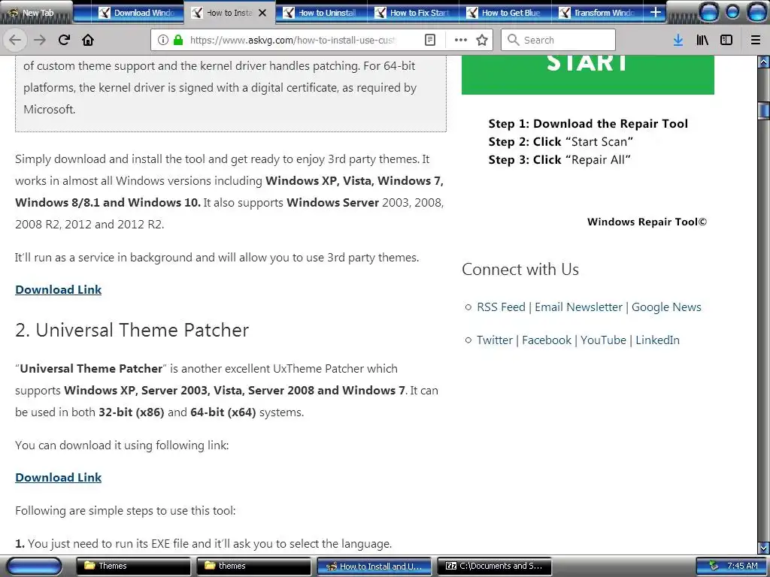Open page actions three-dot menu

461,40
